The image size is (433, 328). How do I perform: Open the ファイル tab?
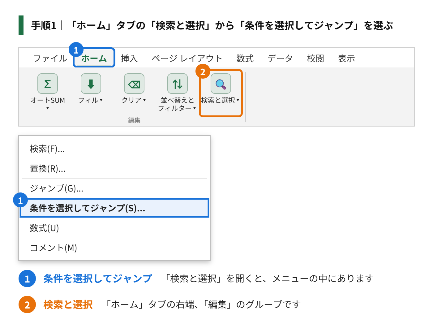coord(50,58)
